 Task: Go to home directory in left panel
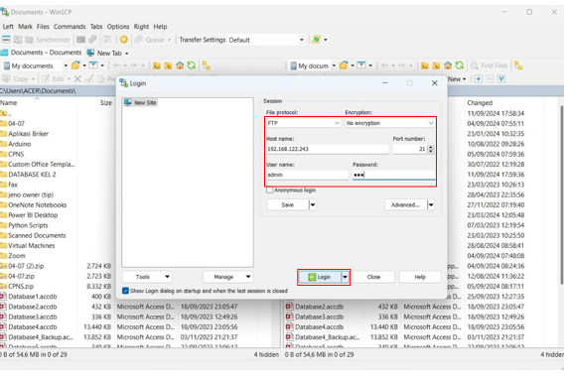click(x=180, y=65)
